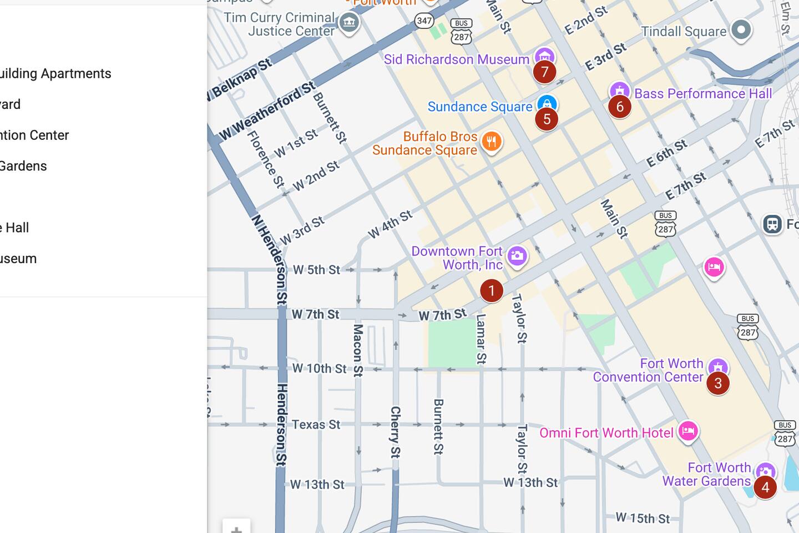This screenshot has width=799, height=533.
Task: Select the Tindall Square location pin
Action: (x=741, y=30)
